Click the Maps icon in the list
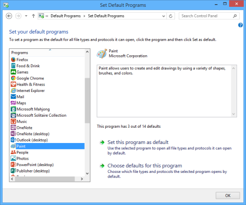 coord(13,103)
